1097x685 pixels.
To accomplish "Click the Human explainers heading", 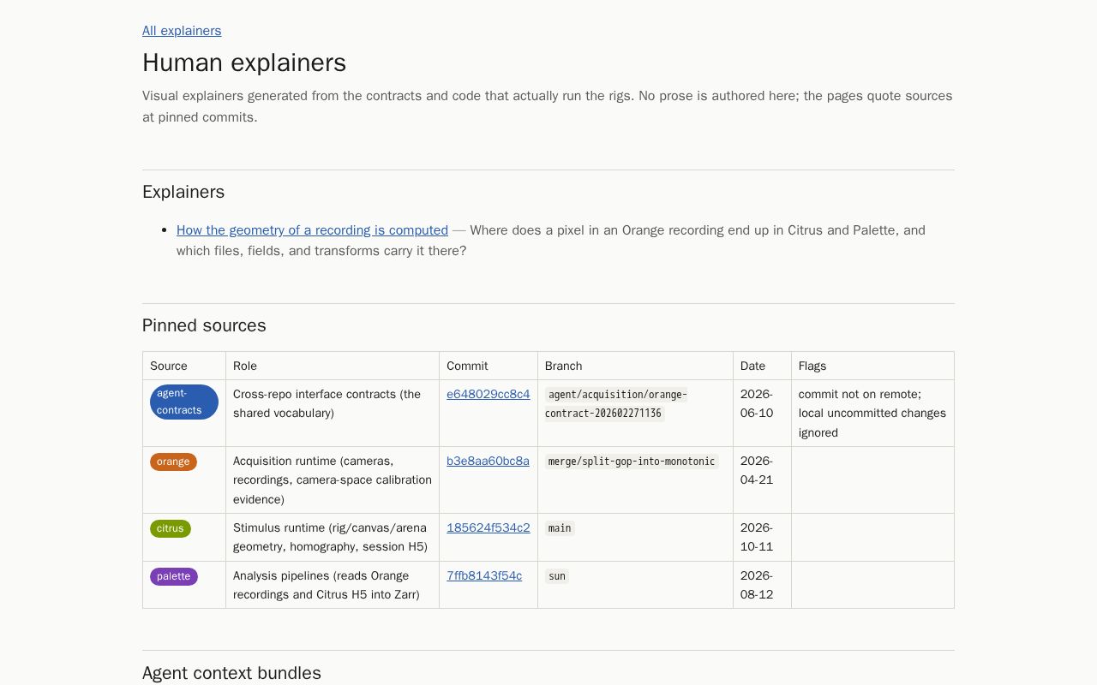I will click(244, 63).
